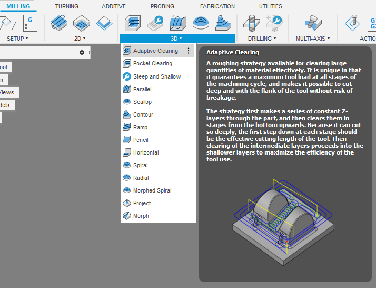Click the 2D Adaptive Clearing toolbar icon
This screenshot has width=376, height=288.
pos(59,23)
